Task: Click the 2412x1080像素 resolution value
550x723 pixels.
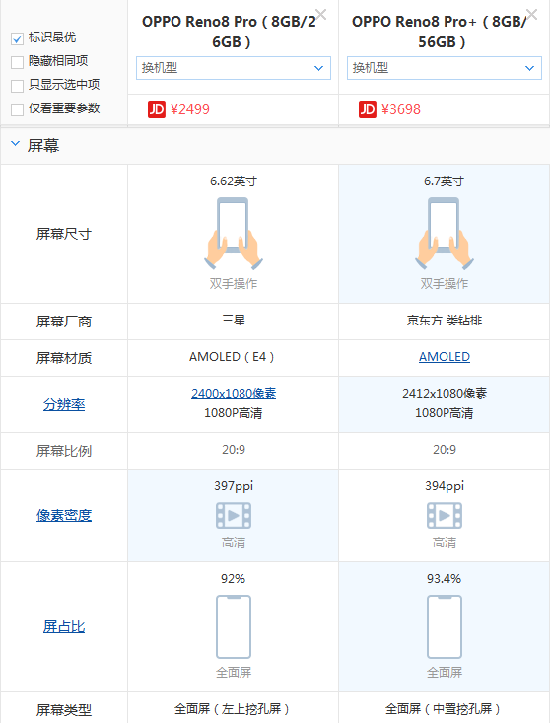Action: click(x=445, y=394)
